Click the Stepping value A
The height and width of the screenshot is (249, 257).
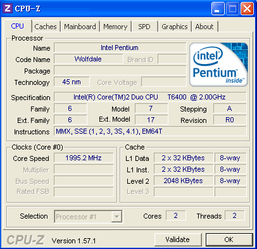tap(230, 108)
